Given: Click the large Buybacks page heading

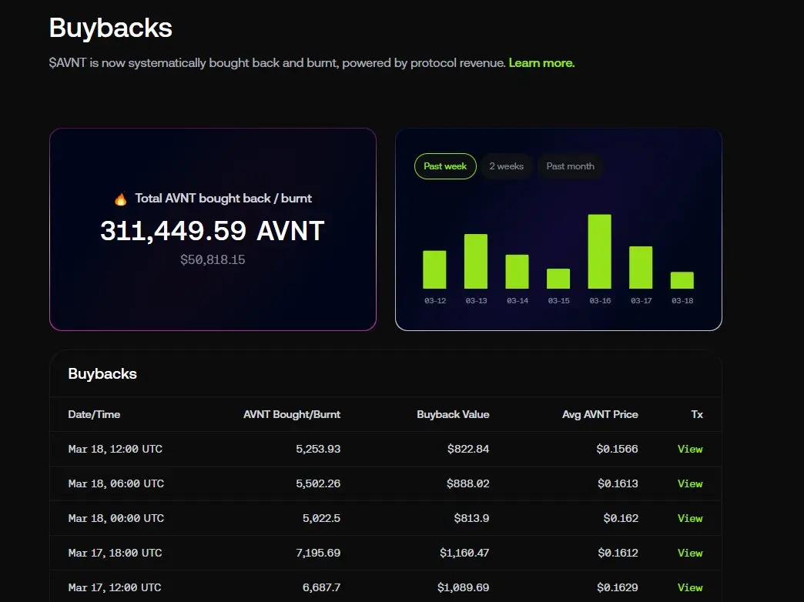Looking at the screenshot, I should (111, 28).
